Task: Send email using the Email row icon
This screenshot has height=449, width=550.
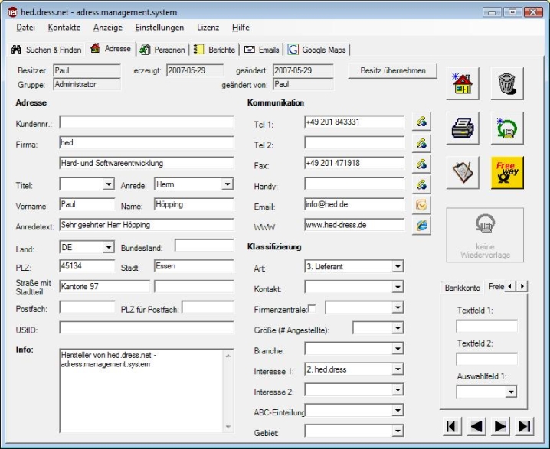Action: coord(421,205)
